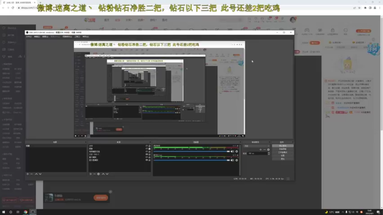This screenshot has width=383, height=215.
Task: Dismiss the bottom Douyu card
Action: coord(111,192)
